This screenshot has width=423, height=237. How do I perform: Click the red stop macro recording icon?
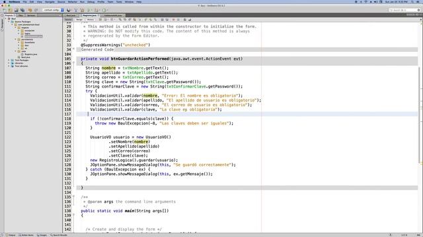point(173,20)
